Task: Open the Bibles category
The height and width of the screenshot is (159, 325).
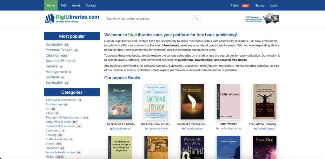Action: [50, 113]
